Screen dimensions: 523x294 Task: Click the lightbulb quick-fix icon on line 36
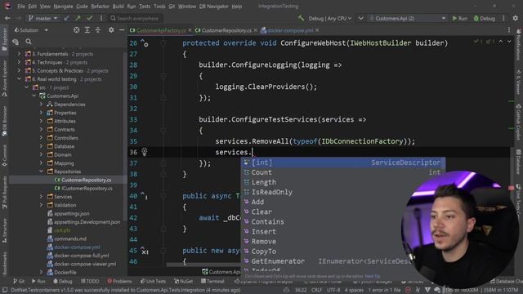coord(144,152)
